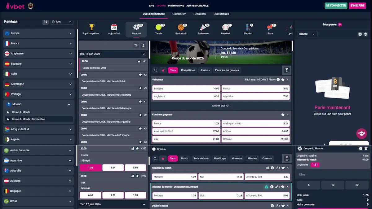Show info for the Coupe du Monde bet
Screen dimensions: 372x209
point(361,149)
